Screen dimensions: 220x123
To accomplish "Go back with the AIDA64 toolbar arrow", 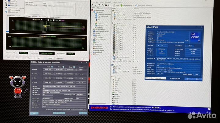I will coord(93,5).
